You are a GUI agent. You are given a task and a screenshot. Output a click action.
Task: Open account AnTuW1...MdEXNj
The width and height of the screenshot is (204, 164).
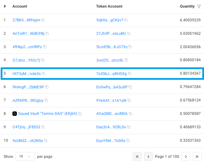pyautogui.click(x=28, y=33)
